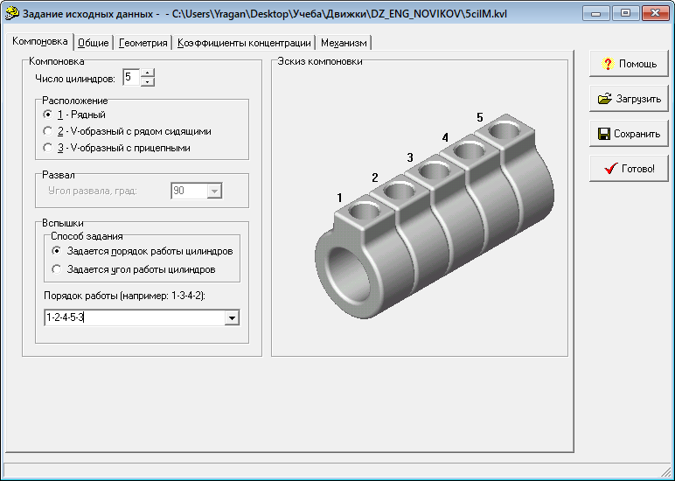
Task: Open the Общие tab
Action: point(93,43)
